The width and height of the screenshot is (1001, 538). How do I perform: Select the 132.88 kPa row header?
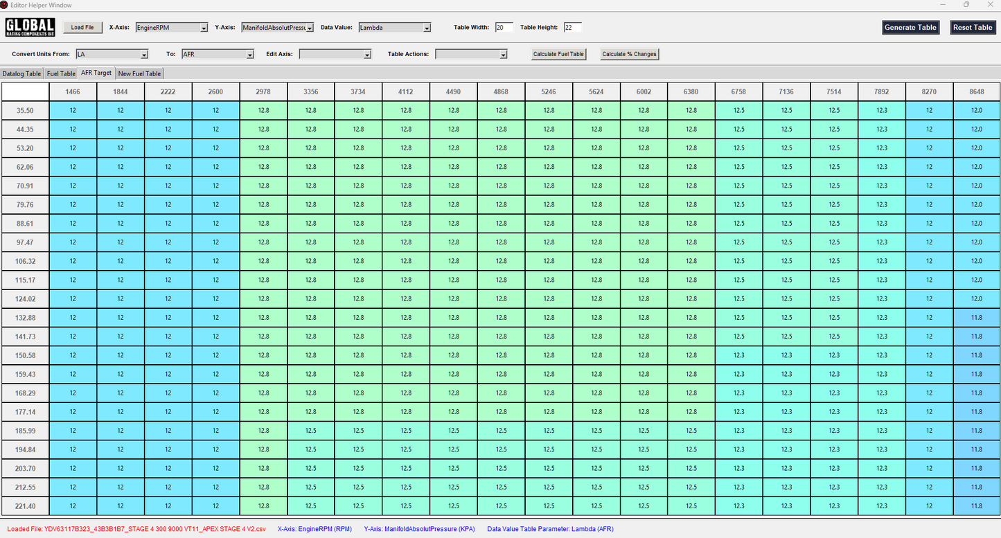(x=25, y=318)
